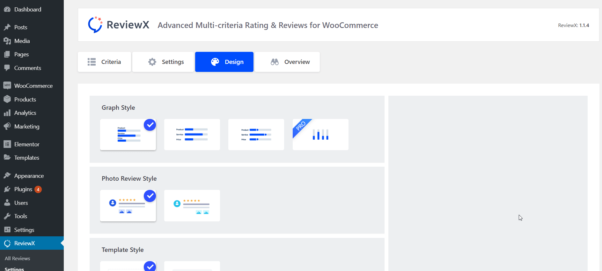Click the Users person icon
602x271 pixels.
[7, 203]
